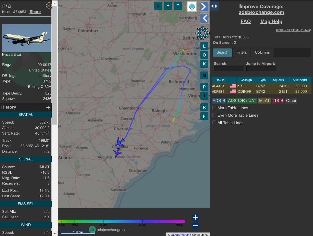Click the altitude color legend bar
The width and height of the screenshot is (313, 236).
point(121,221)
